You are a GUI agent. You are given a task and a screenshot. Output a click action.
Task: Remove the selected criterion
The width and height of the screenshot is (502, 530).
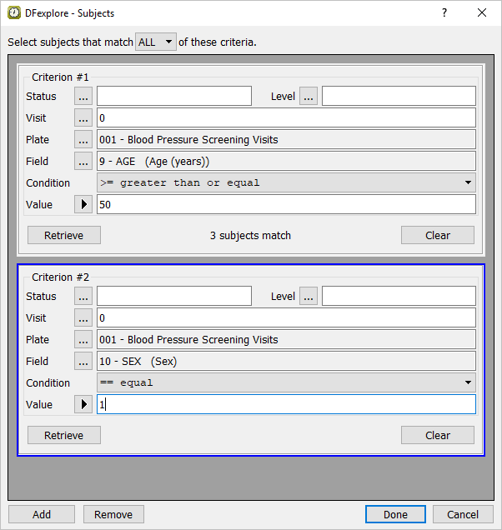tap(113, 514)
